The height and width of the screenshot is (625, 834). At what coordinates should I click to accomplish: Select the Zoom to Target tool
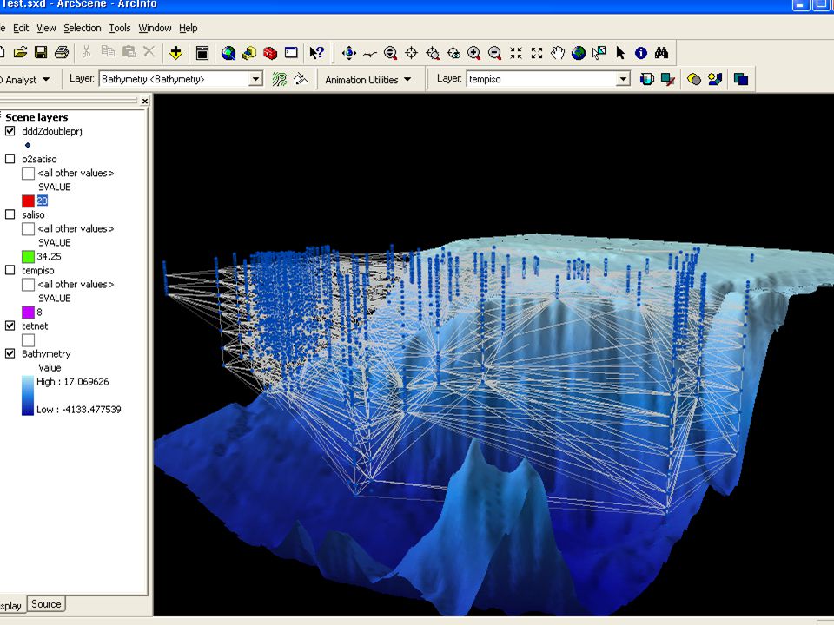(433, 53)
